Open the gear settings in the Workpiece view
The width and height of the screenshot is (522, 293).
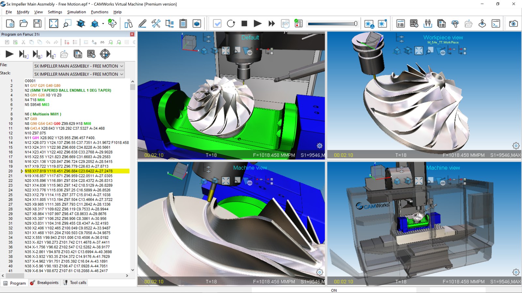click(516, 146)
